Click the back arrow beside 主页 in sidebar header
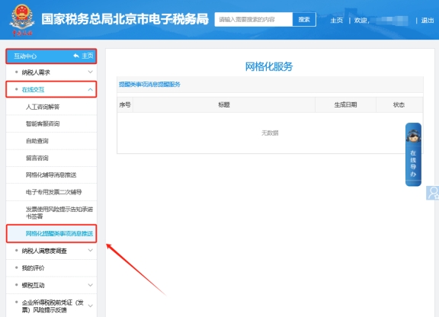The image size is (439, 317). 76,56
